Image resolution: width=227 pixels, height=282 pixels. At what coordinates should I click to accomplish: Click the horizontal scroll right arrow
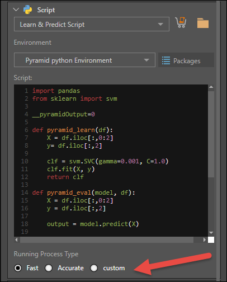[x=205, y=239]
